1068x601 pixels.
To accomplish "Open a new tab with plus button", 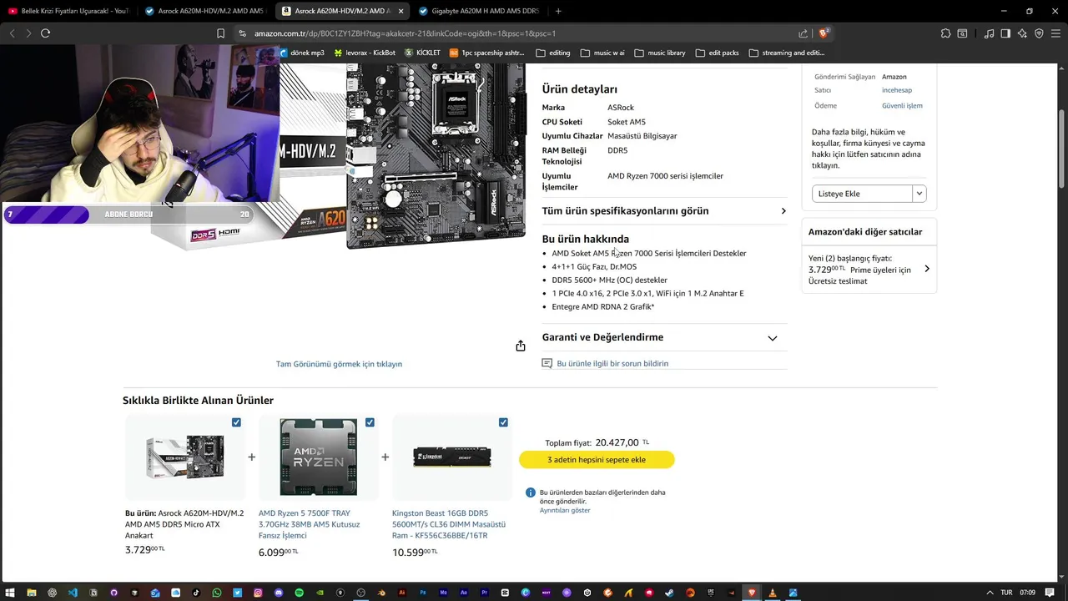I will [x=558, y=11].
